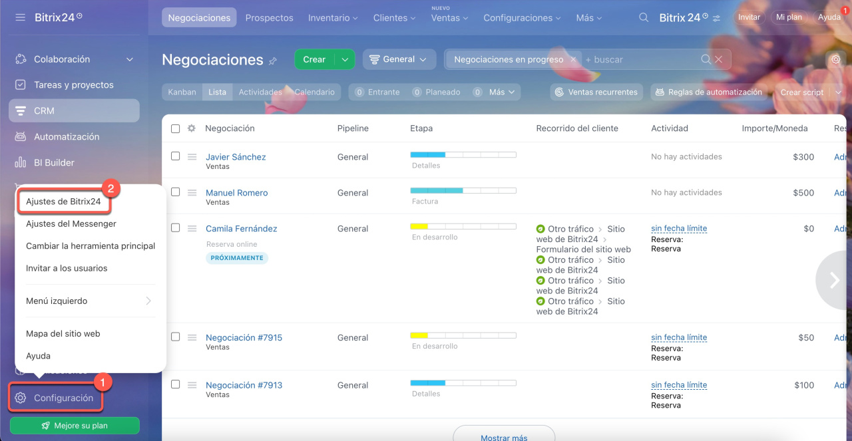Click the Tareas y proyectos icon
Image resolution: width=852 pixels, height=441 pixels.
21,85
